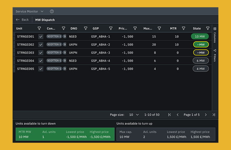The width and height of the screenshot is (231, 150).
Task: Open the filter for DNO column
Action: coord(85,28)
